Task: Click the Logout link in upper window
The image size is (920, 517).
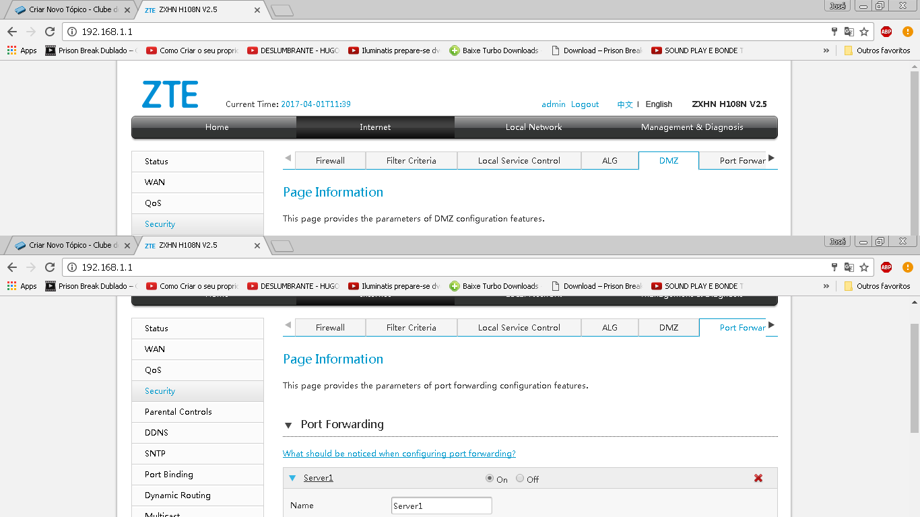Action: 585,104
